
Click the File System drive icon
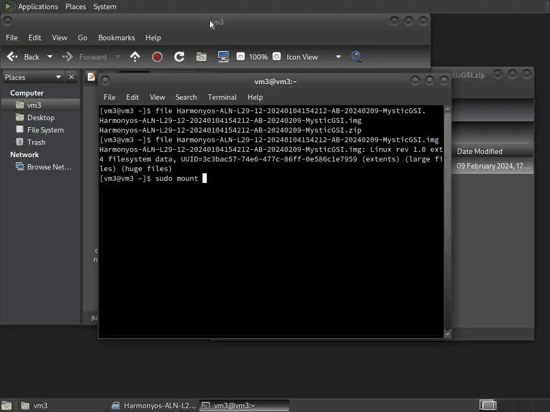[20, 130]
